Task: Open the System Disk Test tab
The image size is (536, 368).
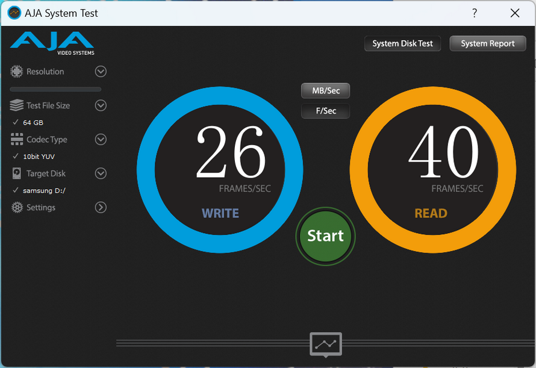Action: click(402, 43)
